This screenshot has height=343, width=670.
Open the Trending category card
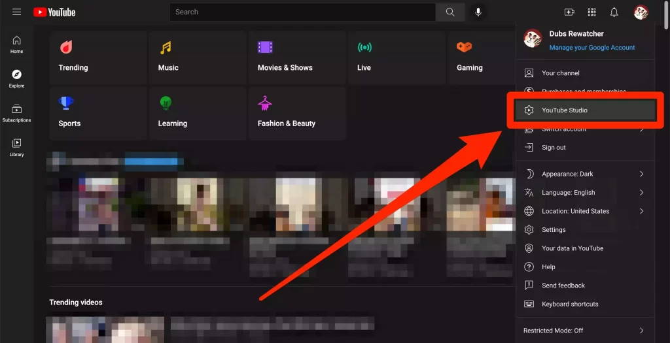pos(98,57)
